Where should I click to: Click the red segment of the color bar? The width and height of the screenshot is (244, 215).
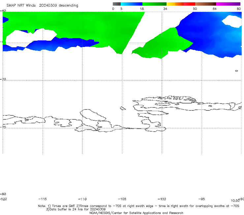189,4
